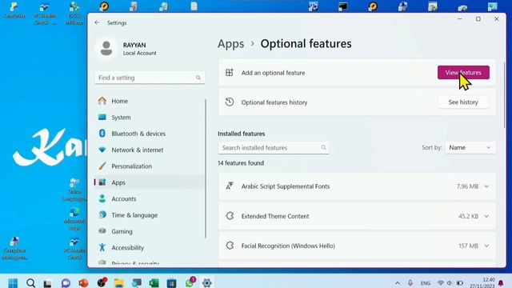Expand Facial Recognition (Windows Hello) entry
512x288 pixels.
click(x=486, y=246)
